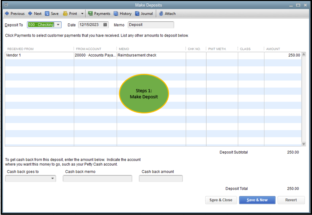Click the Cash back memo field

(98, 178)
